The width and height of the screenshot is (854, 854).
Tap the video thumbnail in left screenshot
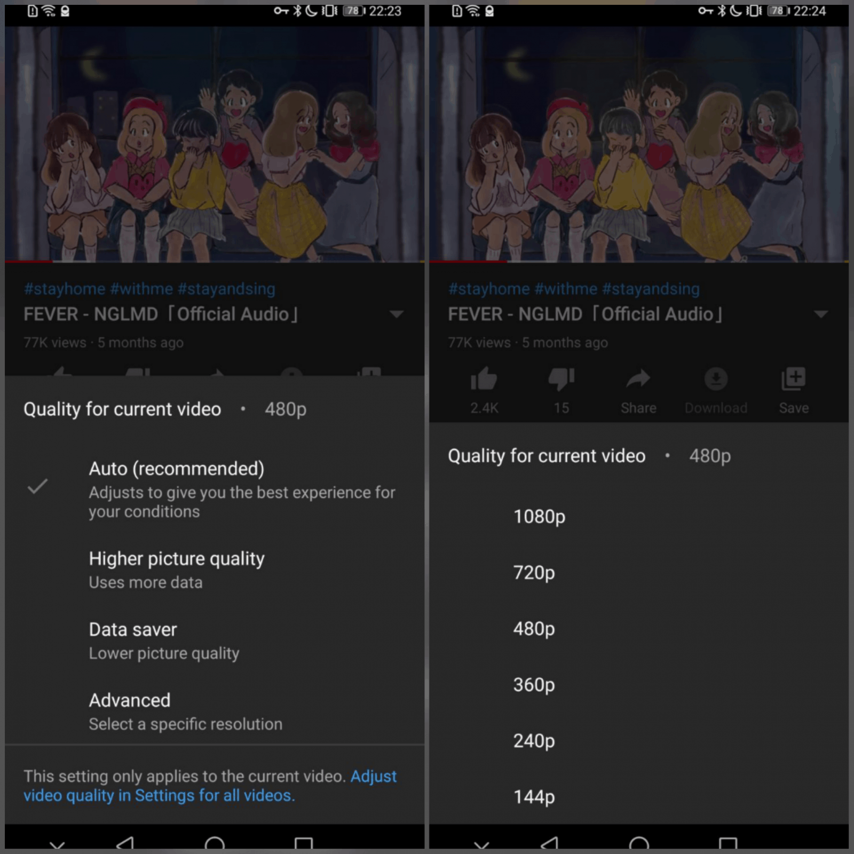215,144
